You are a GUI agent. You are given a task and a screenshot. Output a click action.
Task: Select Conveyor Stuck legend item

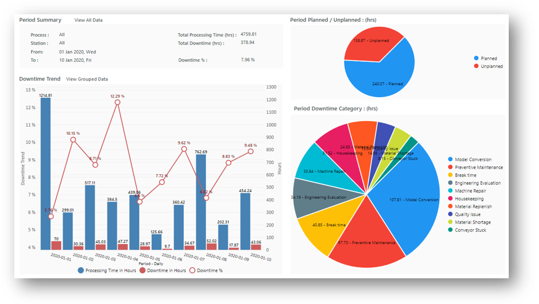[x=471, y=230]
